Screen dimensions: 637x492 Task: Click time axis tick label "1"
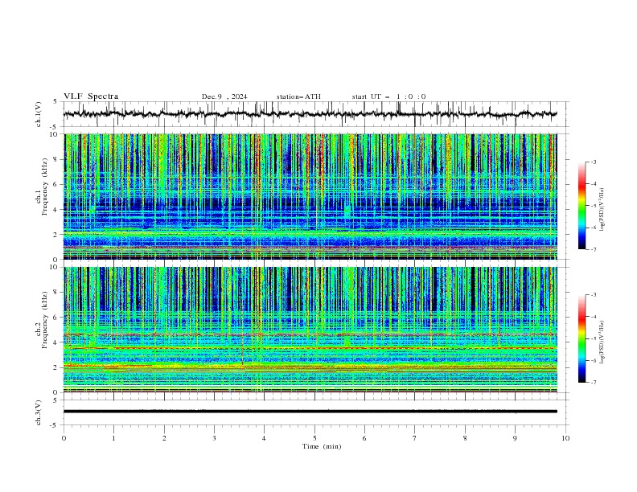[113, 438]
